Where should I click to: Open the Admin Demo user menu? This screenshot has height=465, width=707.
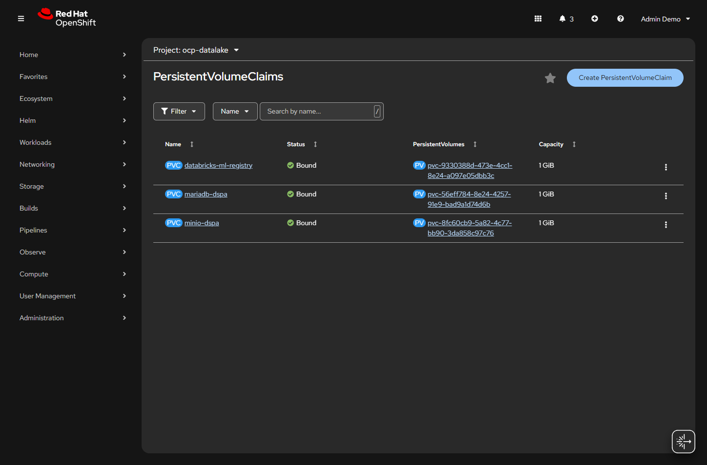tap(665, 19)
